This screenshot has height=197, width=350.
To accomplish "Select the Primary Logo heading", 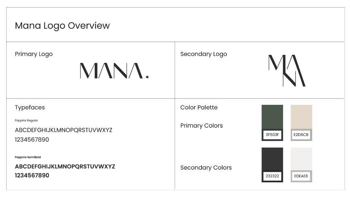I will [x=34, y=54].
